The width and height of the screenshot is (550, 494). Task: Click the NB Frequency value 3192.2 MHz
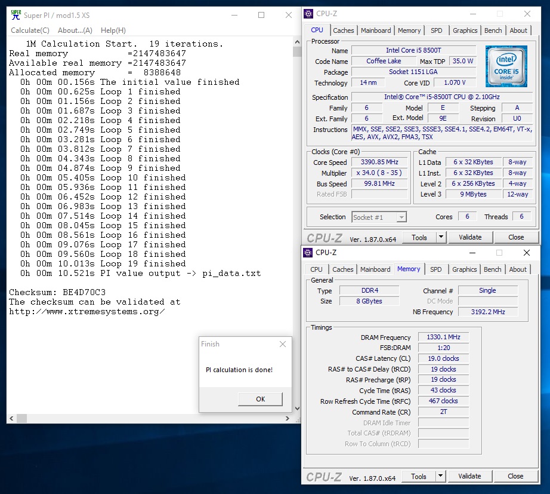[488, 312]
